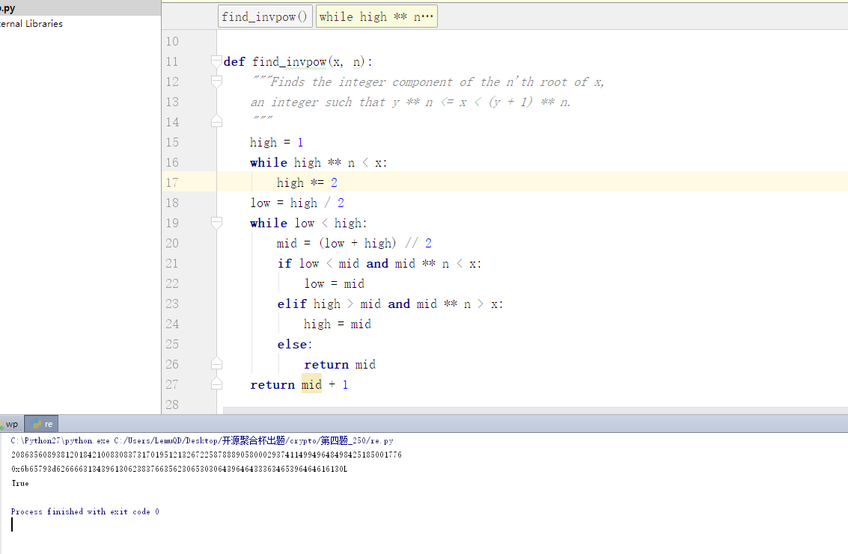Image resolution: width=848 pixels, height=554 pixels.
Task: Collapse the find_invpow function at line 11
Action: (217, 61)
